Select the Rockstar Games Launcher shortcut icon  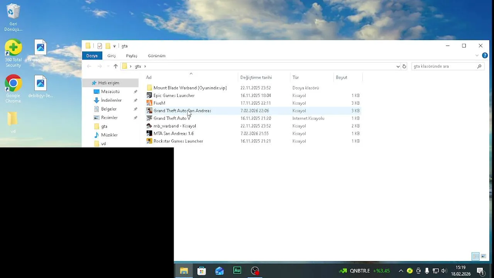[x=149, y=141]
